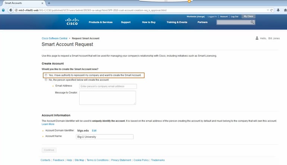Reload the page with the refresh icon
This screenshot has width=287, height=165.
pos(271,10)
